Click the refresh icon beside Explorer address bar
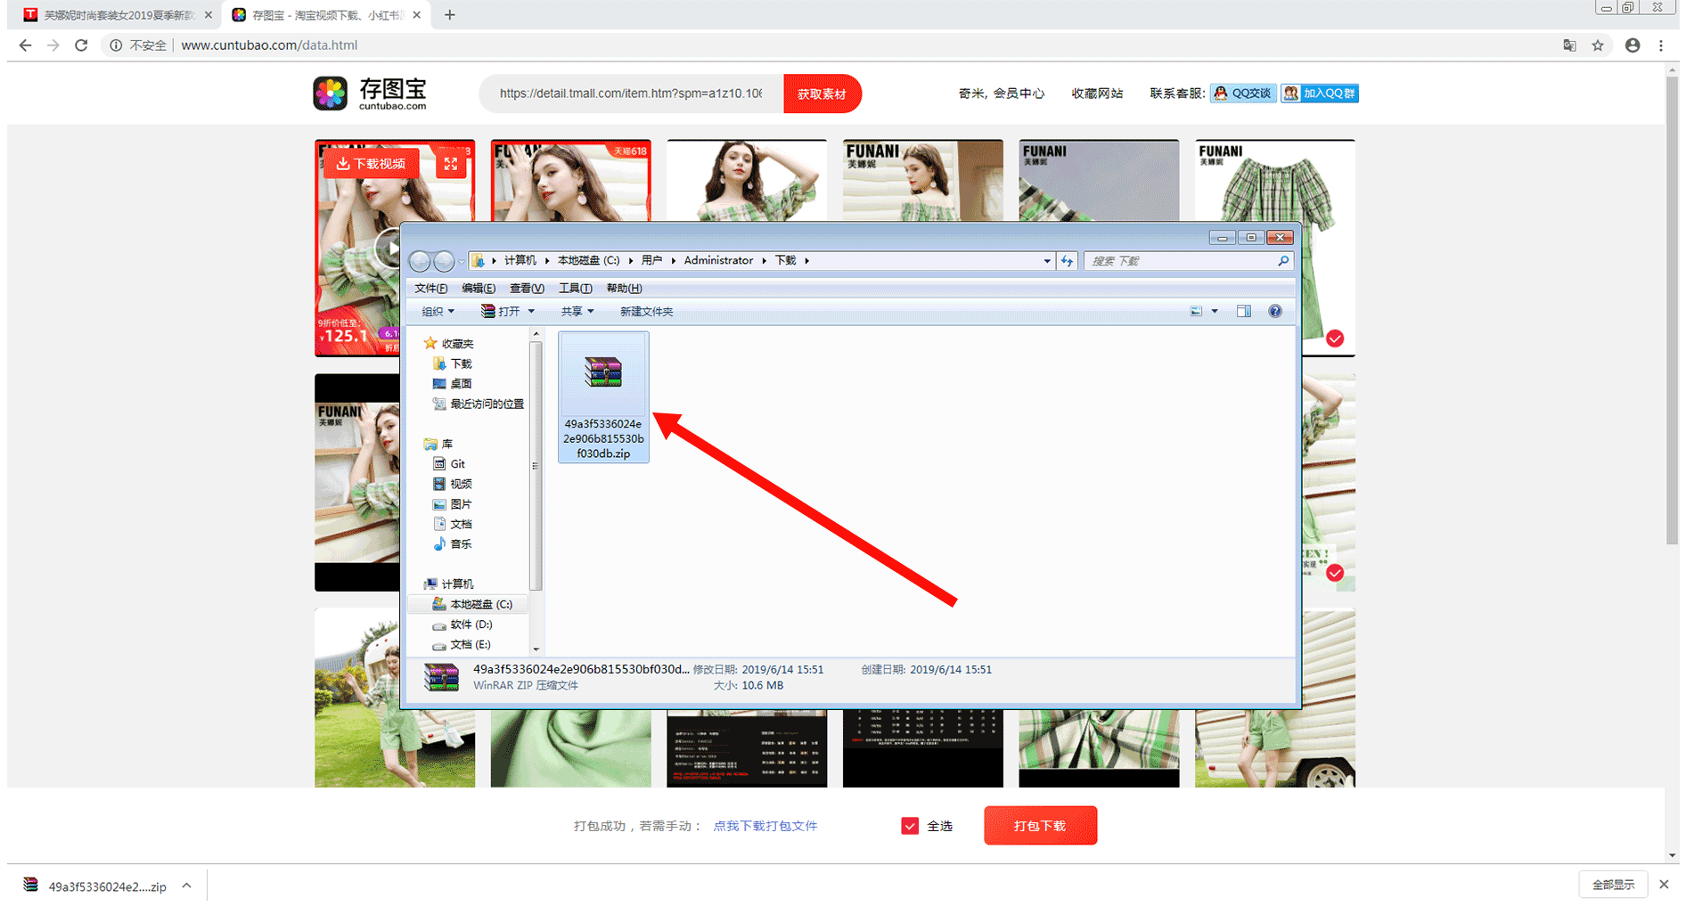The width and height of the screenshot is (1686, 906). click(x=1067, y=261)
